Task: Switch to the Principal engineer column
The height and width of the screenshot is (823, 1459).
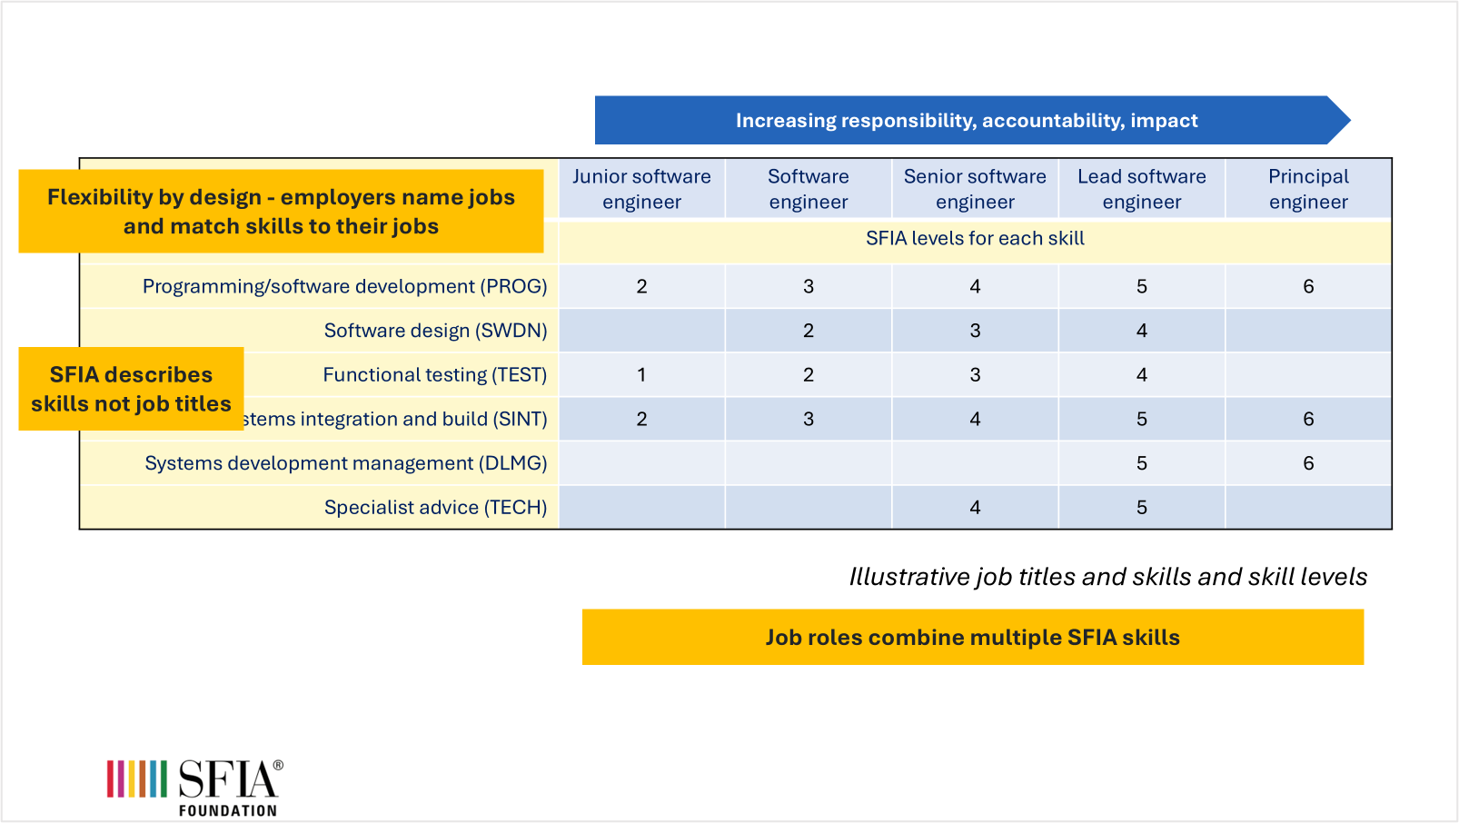Action: pos(1308,188)
